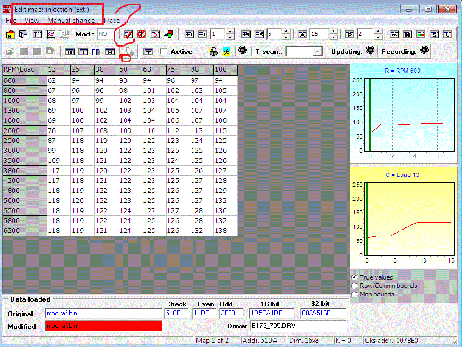Click the yellow house home icon
The height and width of the screenshot is (347, 462).
click(10, 34)
